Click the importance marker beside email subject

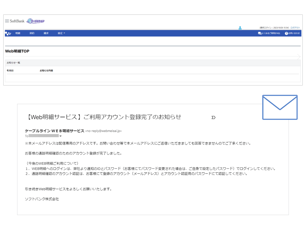213,118
